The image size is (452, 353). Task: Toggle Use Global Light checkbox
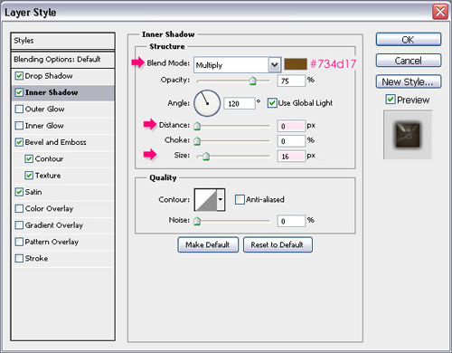pyautogui.click(x=272, y=103)
